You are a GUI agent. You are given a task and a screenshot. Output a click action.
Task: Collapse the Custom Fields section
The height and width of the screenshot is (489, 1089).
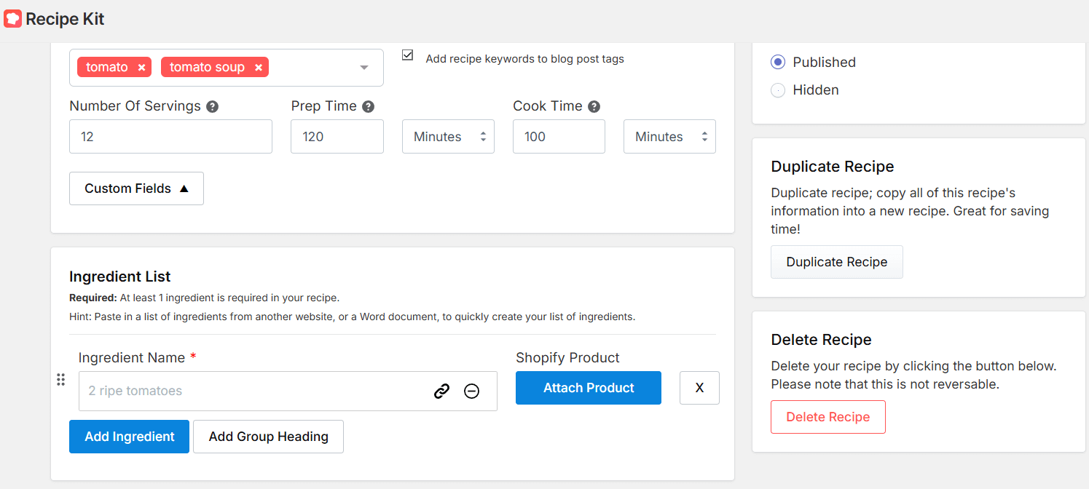136,188
